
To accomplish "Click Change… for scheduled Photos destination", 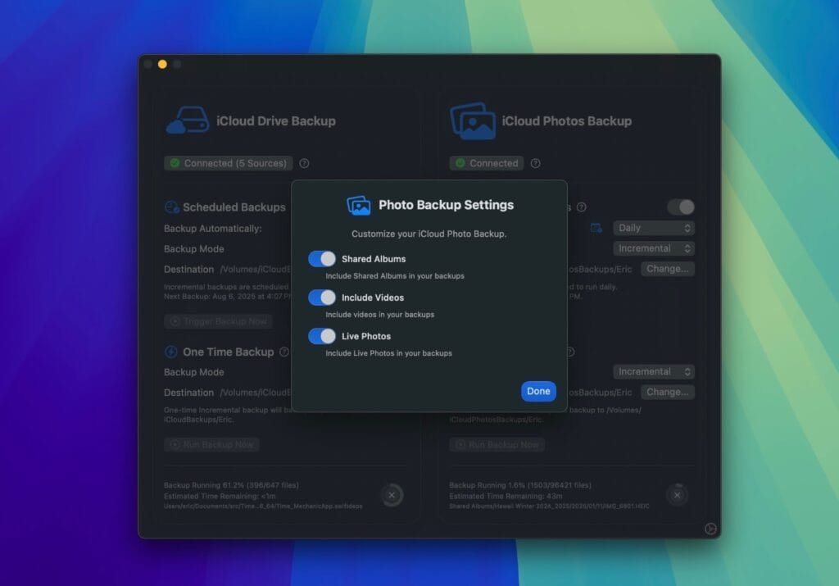I will [x=667, y=269].
